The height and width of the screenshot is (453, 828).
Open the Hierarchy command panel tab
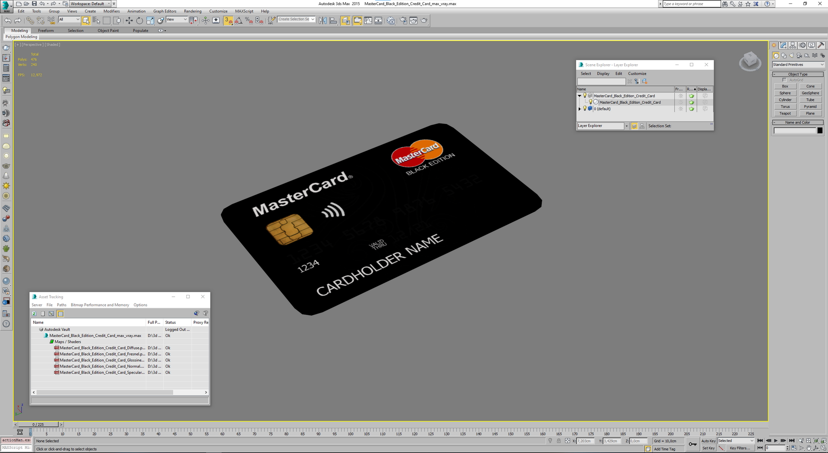pyautogui.click(x=793, y=45)
